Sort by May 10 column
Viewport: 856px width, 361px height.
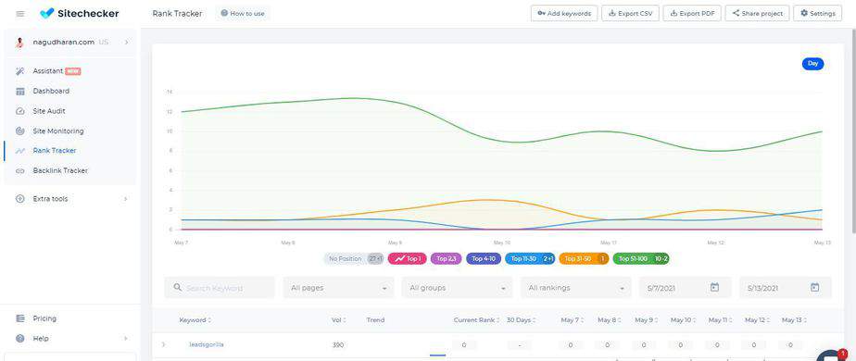coord(683,320)
